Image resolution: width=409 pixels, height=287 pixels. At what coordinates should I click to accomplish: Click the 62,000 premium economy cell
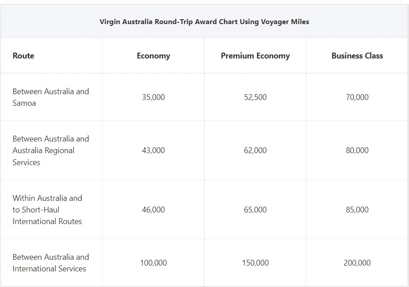pos(256,150)
